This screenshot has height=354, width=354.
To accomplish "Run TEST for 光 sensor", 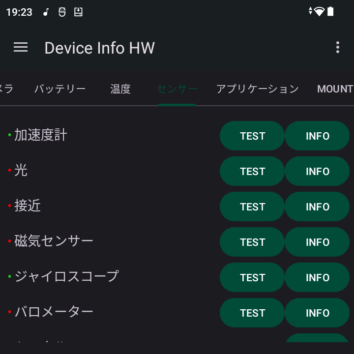I will 252,171.
